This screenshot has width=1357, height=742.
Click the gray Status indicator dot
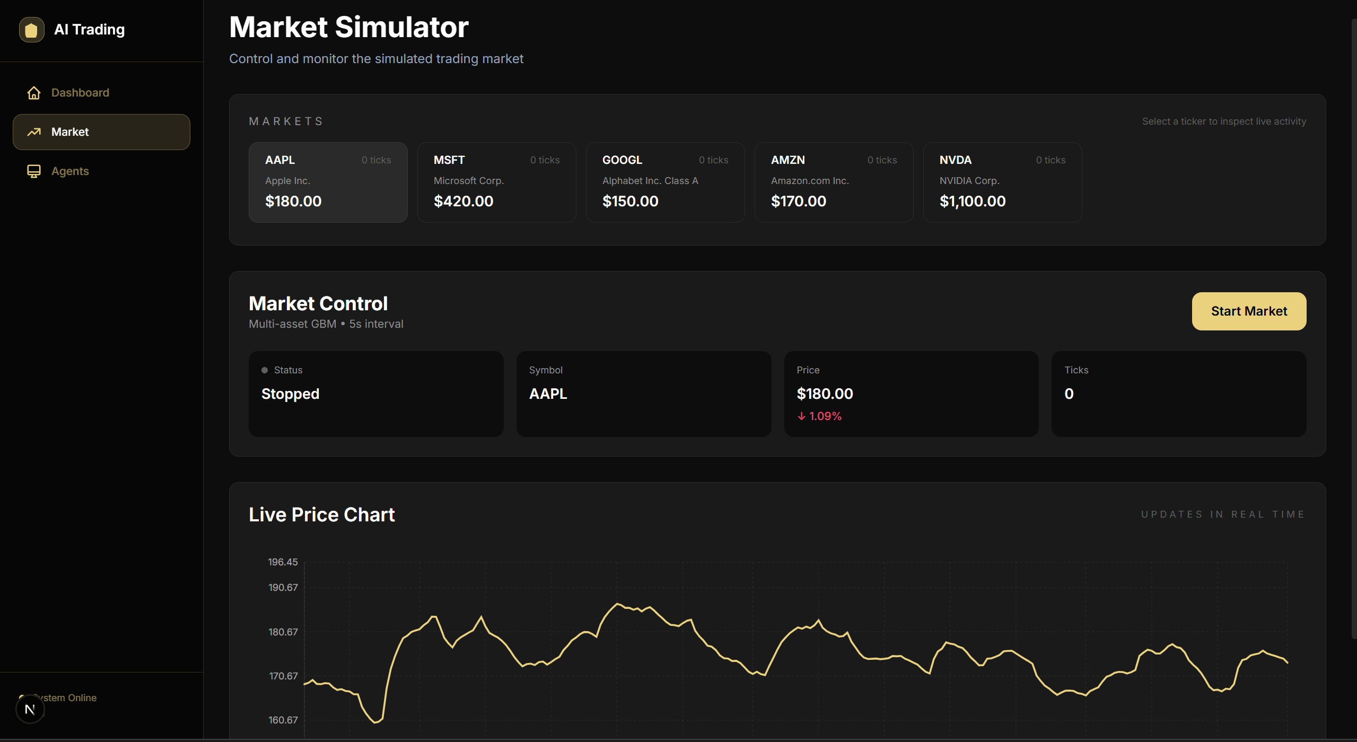tap(265, 370)
